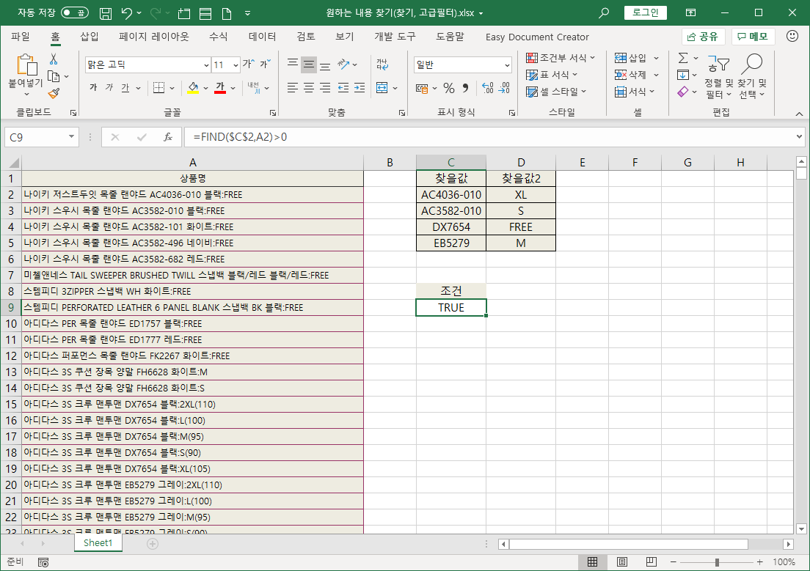Viewport: 810px width, 571px height.
Task: Switch to the 삽입 tab
Action: [x=89, y=37]
